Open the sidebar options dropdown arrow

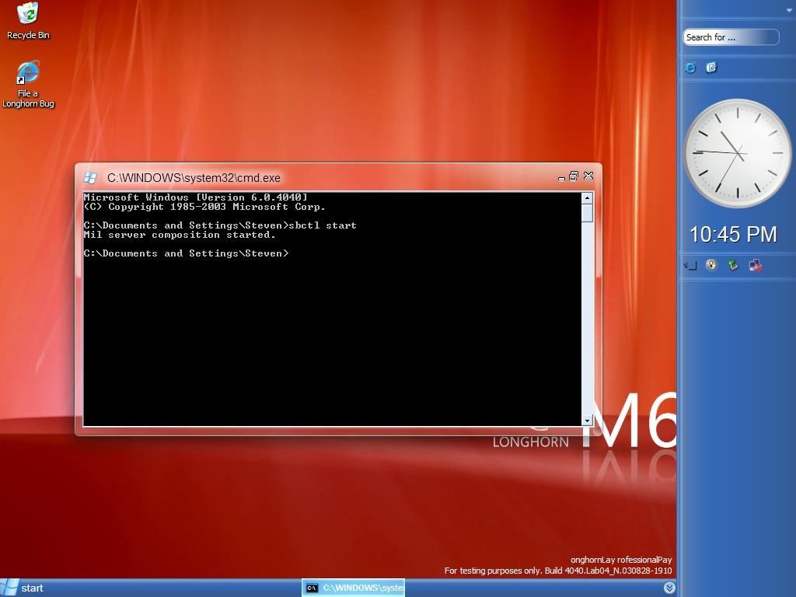(x=790, y=11)
